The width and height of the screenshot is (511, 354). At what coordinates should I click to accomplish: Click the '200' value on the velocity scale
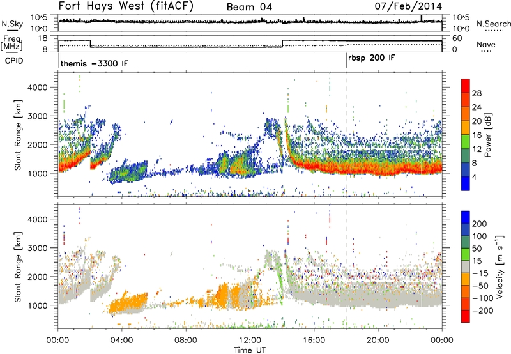click(479, 224)
